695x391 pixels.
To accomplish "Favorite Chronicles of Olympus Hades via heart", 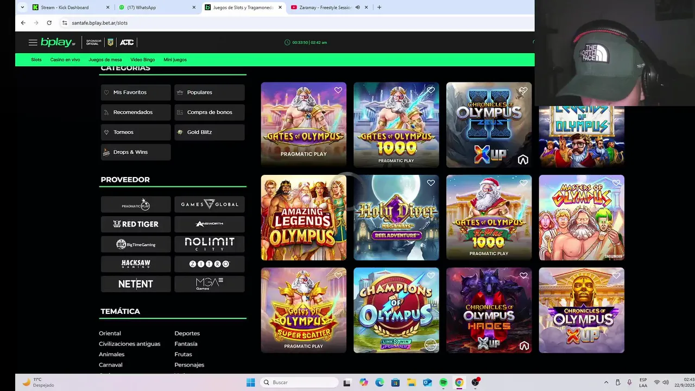I will pyautogui.click(x=523, y=276).
